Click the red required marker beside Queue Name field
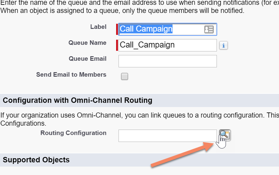Viewport: 279px width, 175px height. point(117,45)
